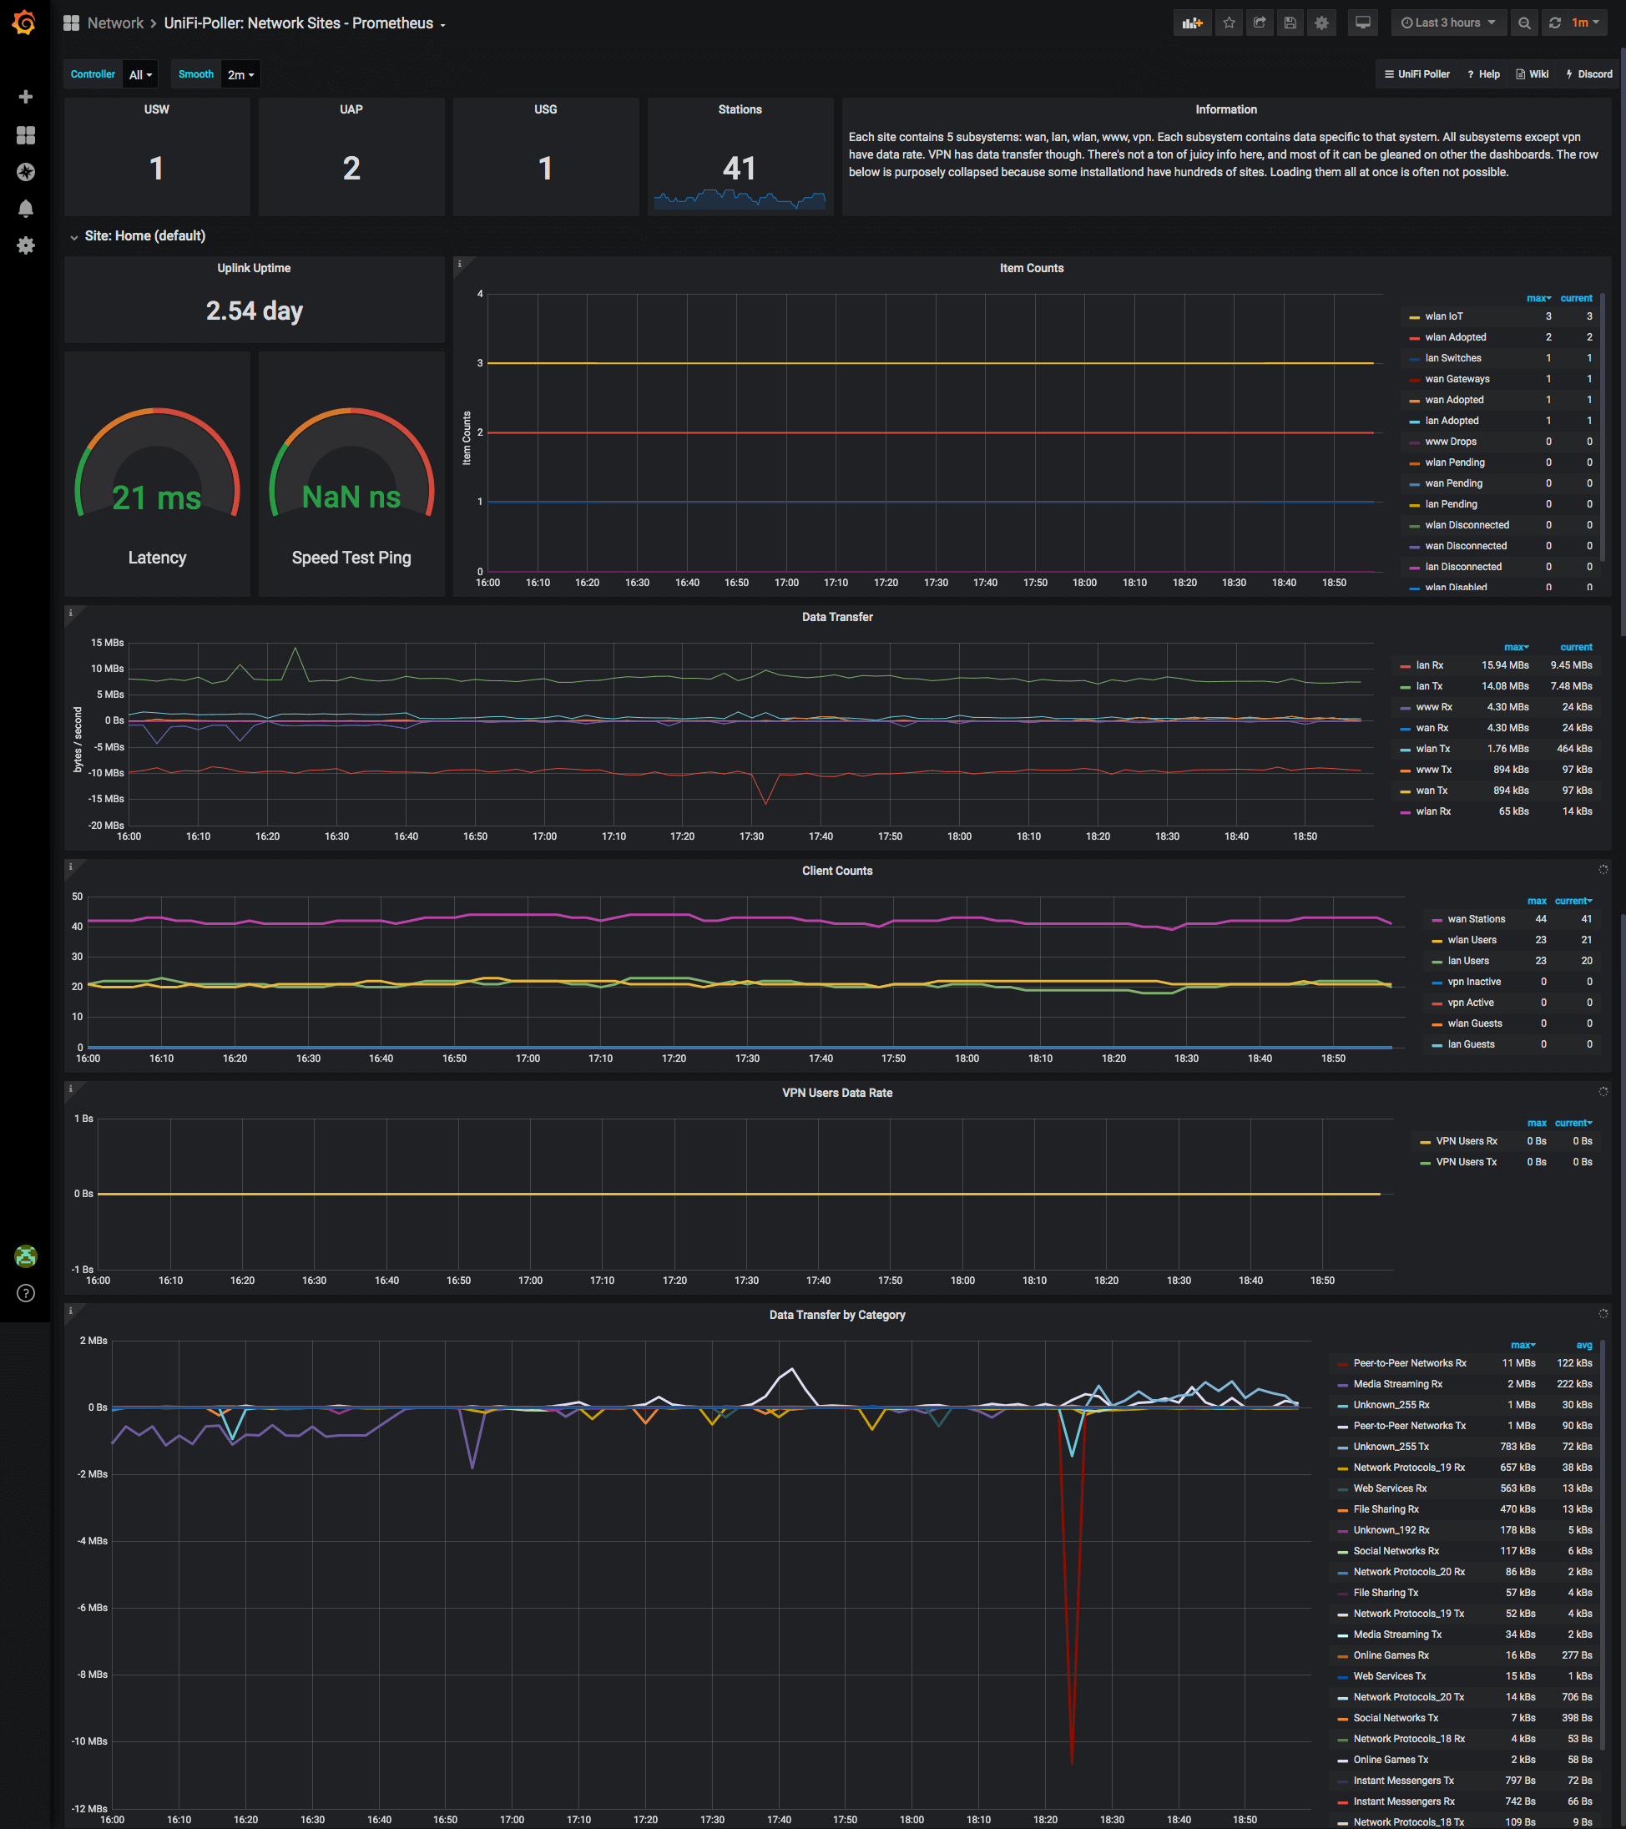Click the Save dashboard icon
The image size is (1626, 1829).
tap(1290, 23)
